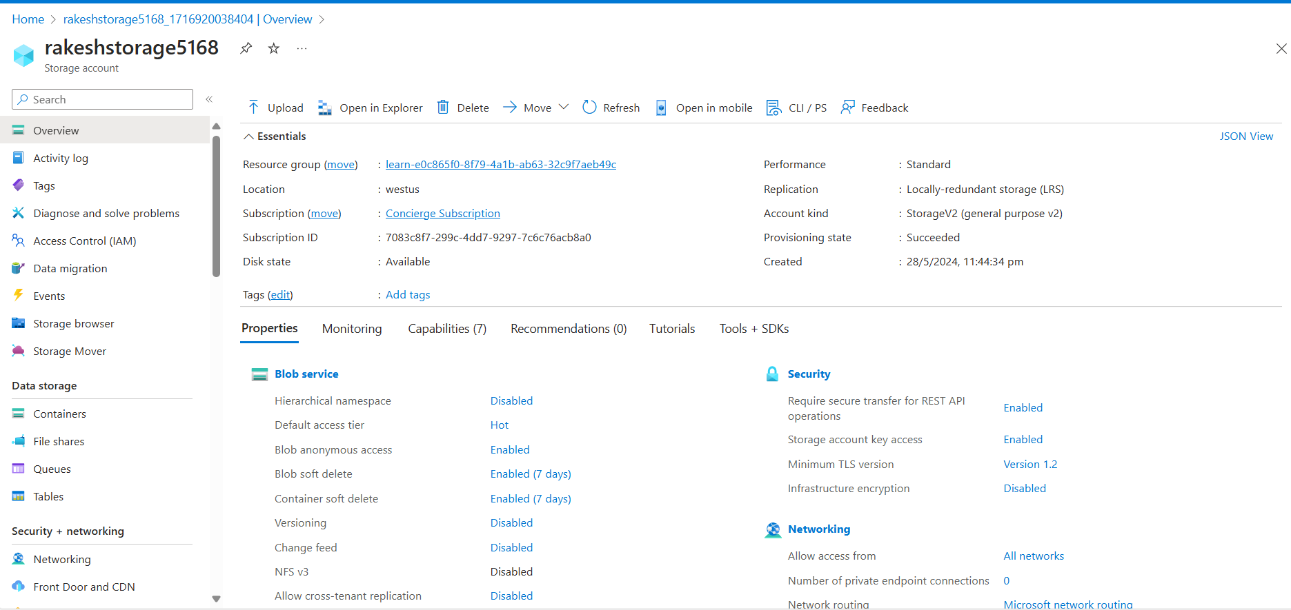Click edit next to Tags
Viewport: 1291px width, 610px height.
280,295
